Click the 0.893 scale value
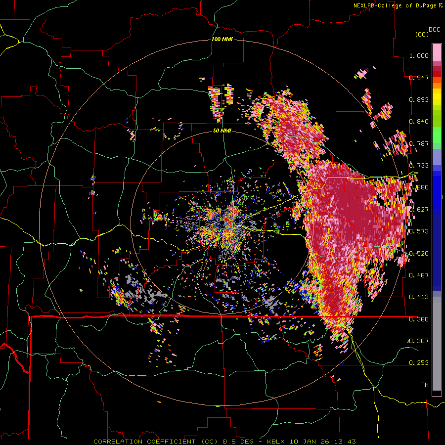The height and width of the screenshot is (445, 445). (419, 99)
